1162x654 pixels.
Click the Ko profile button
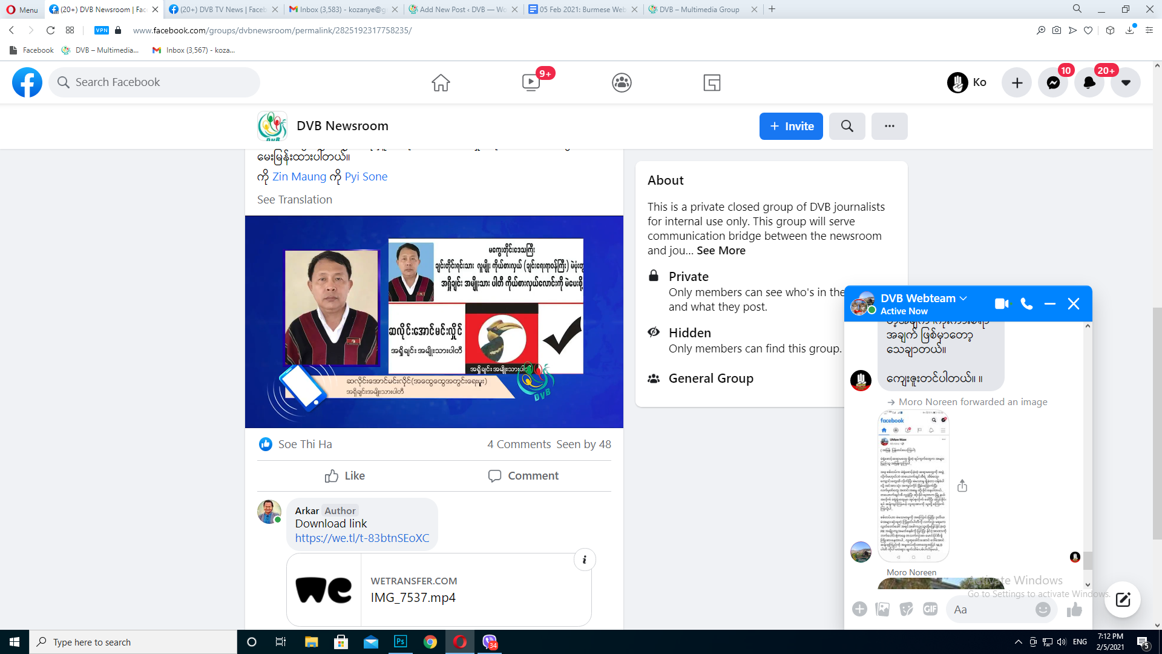967,82
